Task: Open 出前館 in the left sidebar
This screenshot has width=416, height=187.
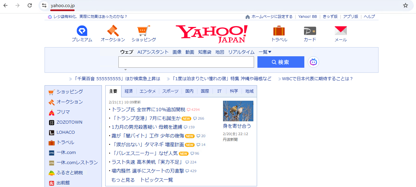Action: tap(63, 183)
